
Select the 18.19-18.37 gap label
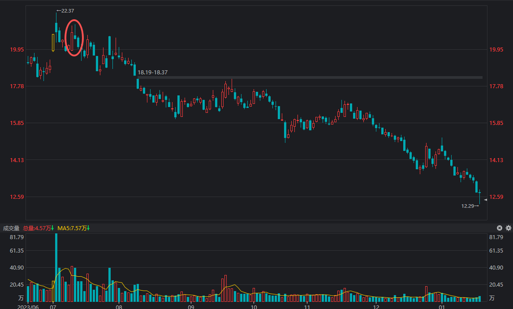coord(152,72)
